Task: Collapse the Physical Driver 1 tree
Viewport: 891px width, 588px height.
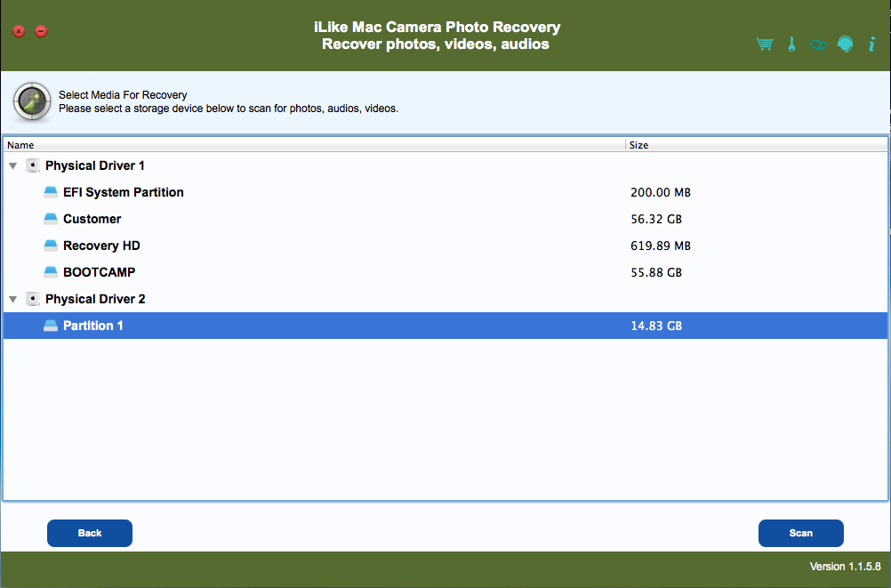Action: point(12,165)
